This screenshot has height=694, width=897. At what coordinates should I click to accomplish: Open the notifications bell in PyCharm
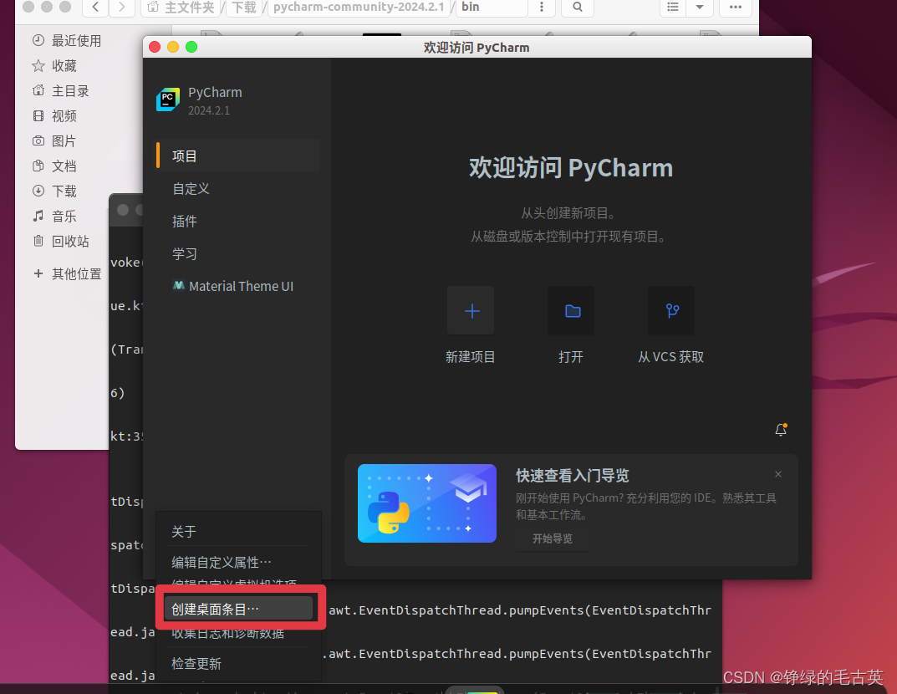click(x=781, y=430)
